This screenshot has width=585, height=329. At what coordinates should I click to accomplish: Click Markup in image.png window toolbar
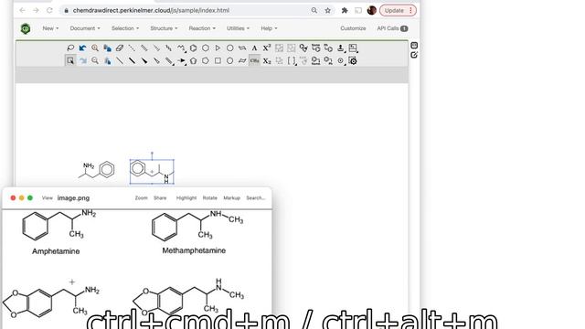pyautogui.click(x=231, y=198)
